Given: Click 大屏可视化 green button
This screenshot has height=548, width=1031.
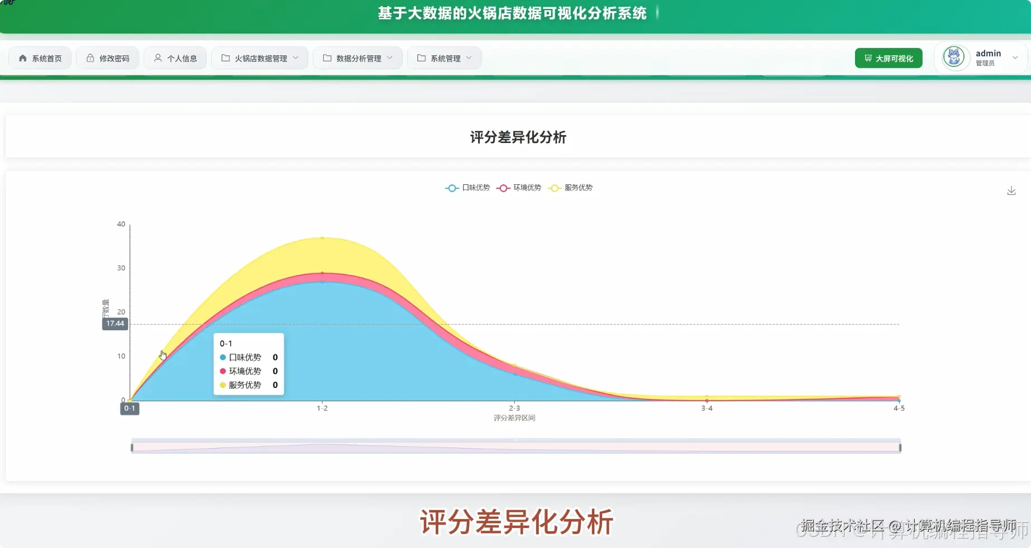Looking at the screenshot, I should (x=889, y=58).
